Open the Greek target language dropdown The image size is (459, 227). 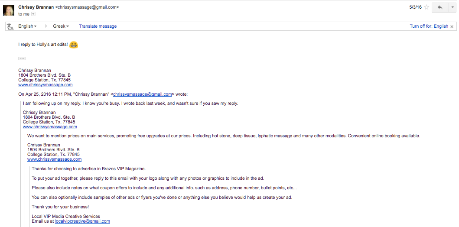point(61,26)
